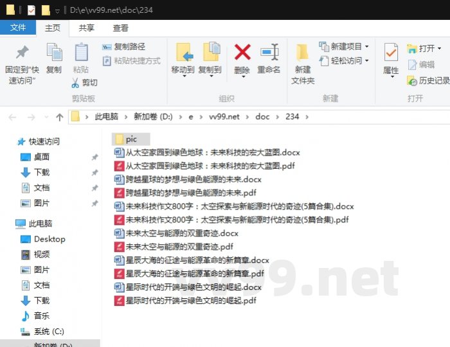Open pinned Documents (文档) under Quick access
The height and width of the screenshot is (347, 450).
pyautogui.click(x=35, y=188)
